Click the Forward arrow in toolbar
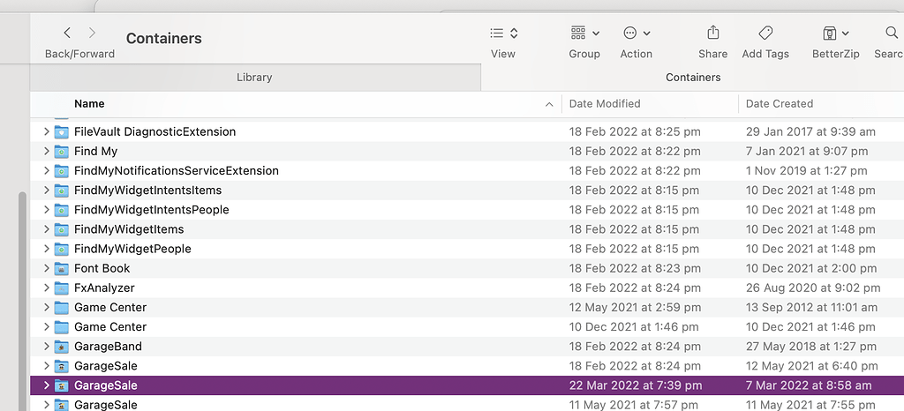 point(92,33)
